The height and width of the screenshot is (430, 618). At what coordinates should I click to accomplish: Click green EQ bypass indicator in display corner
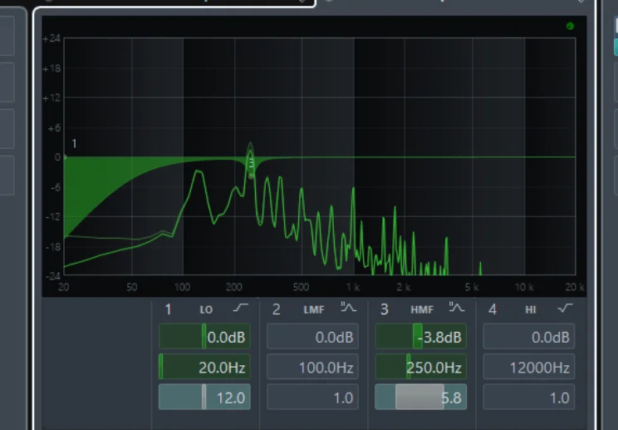click(570, 26)
